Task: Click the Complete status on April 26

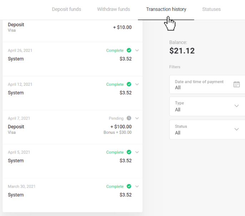Action: coord(115,50)
